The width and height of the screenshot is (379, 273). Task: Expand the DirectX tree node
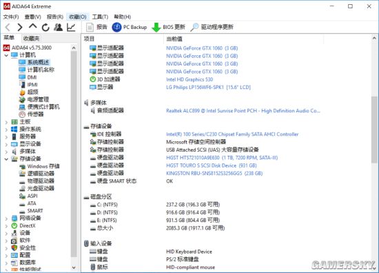coord(6,226)
